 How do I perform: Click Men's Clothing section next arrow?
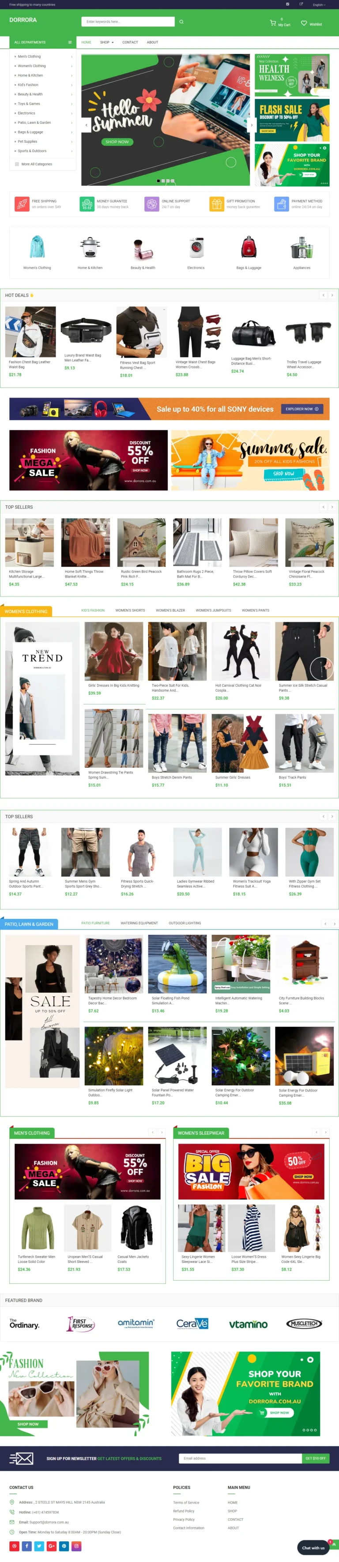(162, 1132)
